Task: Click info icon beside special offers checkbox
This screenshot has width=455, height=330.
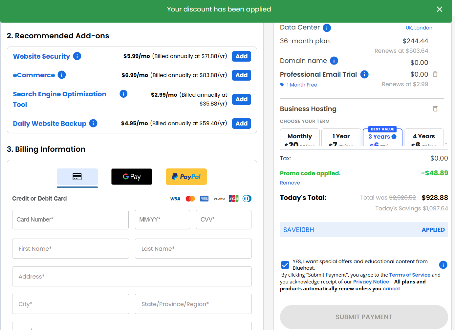Action: click(x=443, y=264)
